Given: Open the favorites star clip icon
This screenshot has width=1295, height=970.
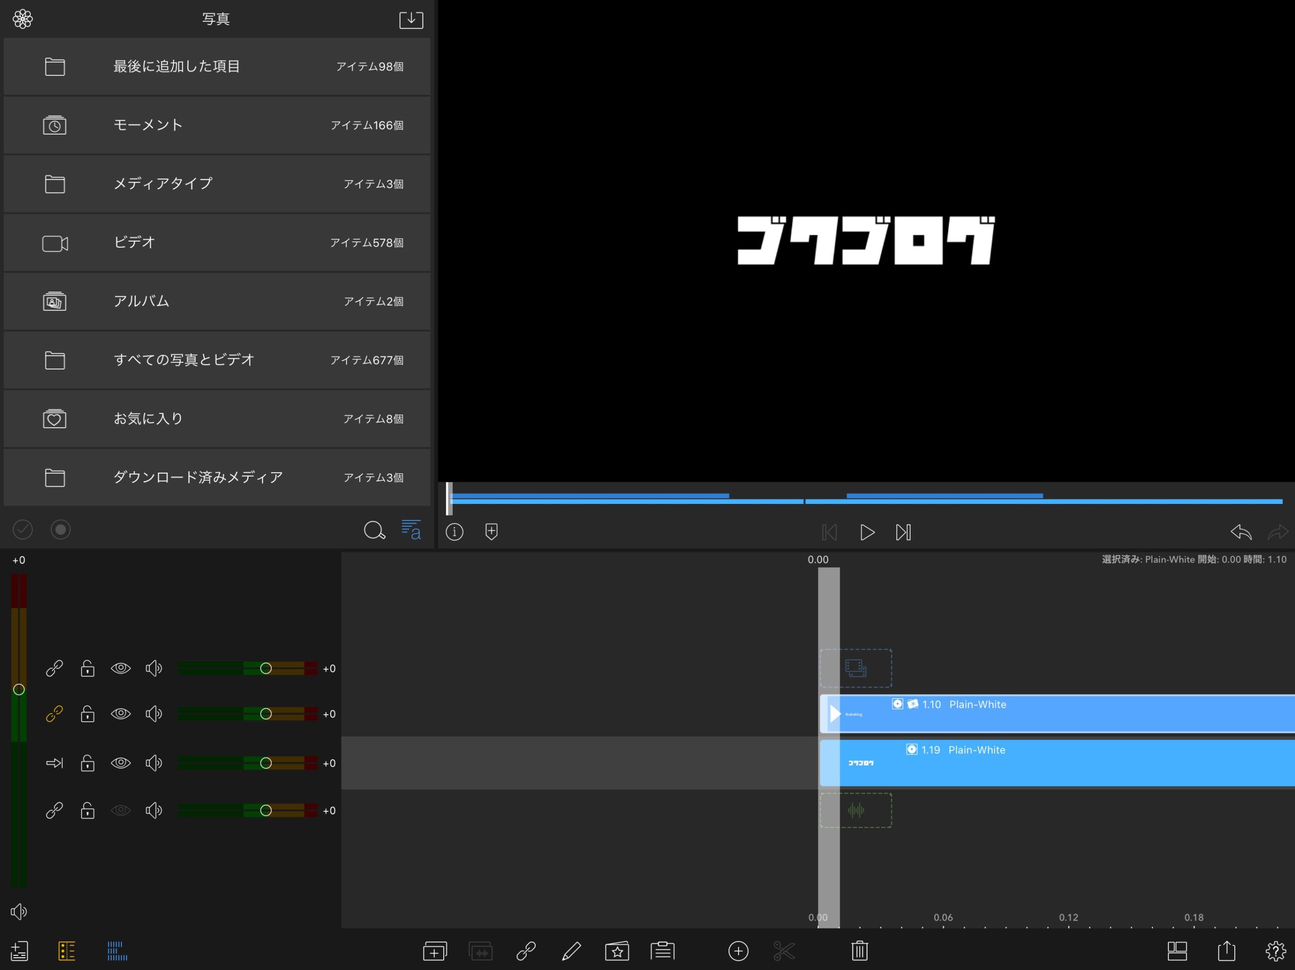Looking at the screenshot, I should (x=617, y=951).
